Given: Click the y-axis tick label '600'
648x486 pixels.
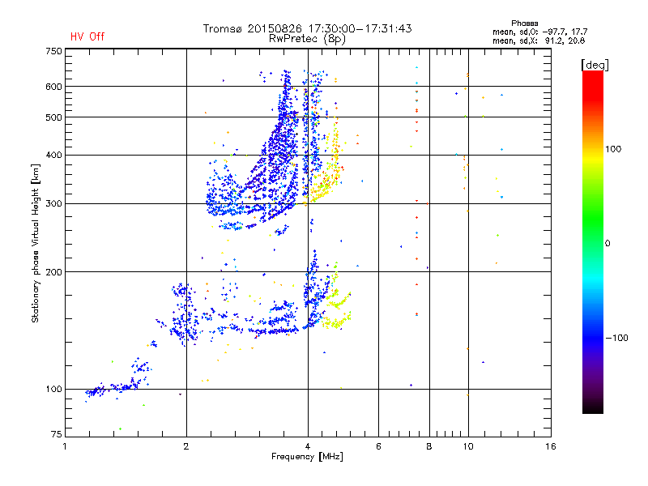Looking at the screenshot, I should (x=53, y=87).
